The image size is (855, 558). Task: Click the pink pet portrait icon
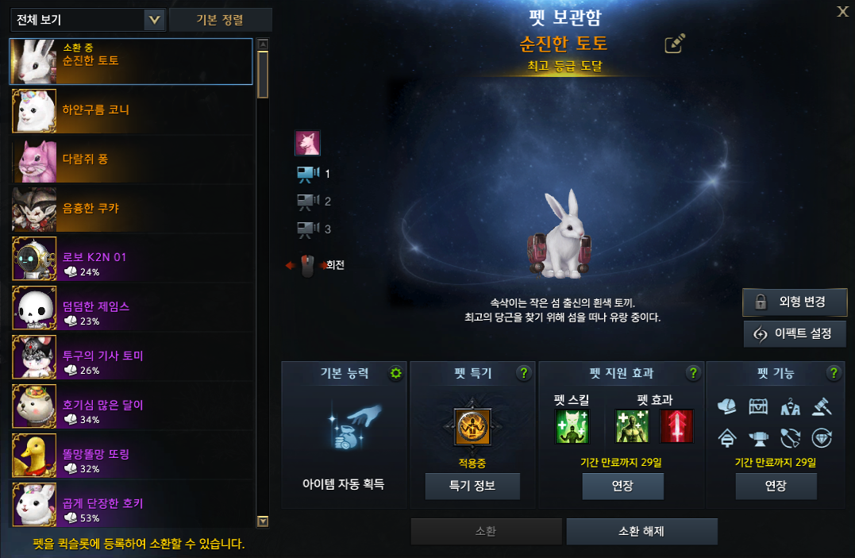[x=307, y=144]
